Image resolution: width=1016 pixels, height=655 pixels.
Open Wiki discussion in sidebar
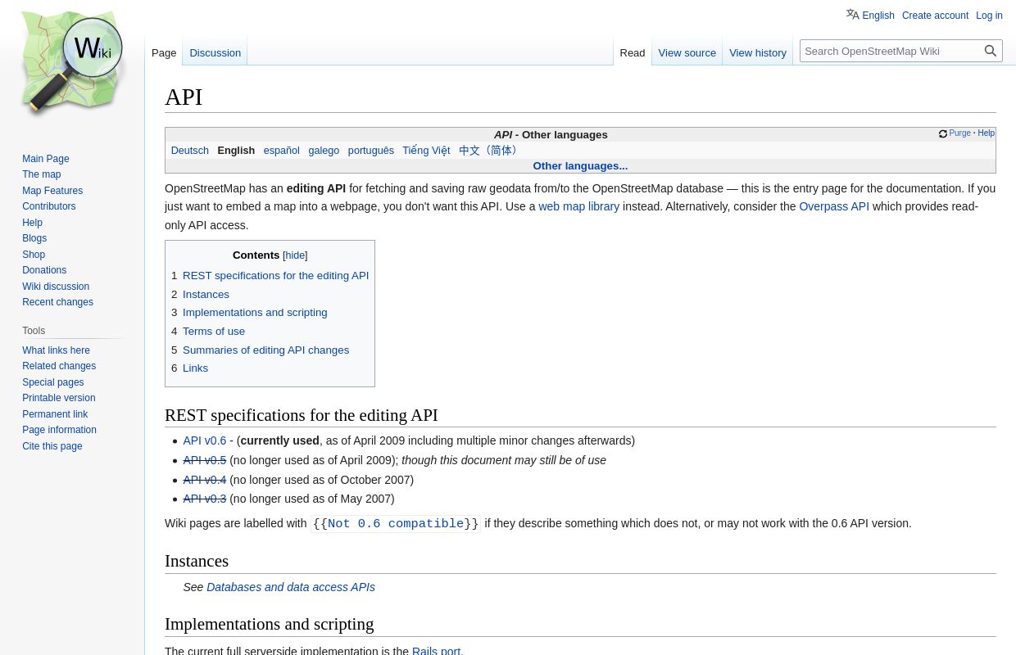(x=56, y=287)
